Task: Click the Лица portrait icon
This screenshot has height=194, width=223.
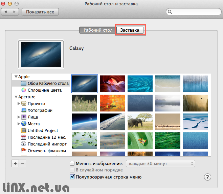Action: pos(24,117)
